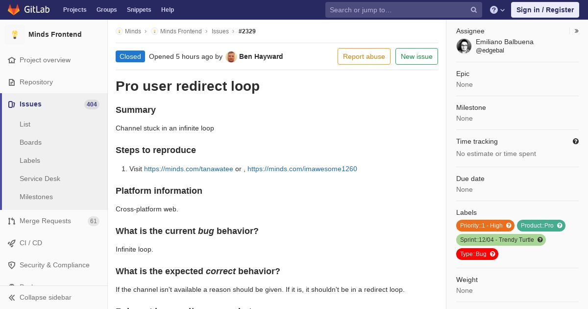Collapse the right sidebar with the chevron toggle
The image size is (588, 309).
(x=576, y=31)
